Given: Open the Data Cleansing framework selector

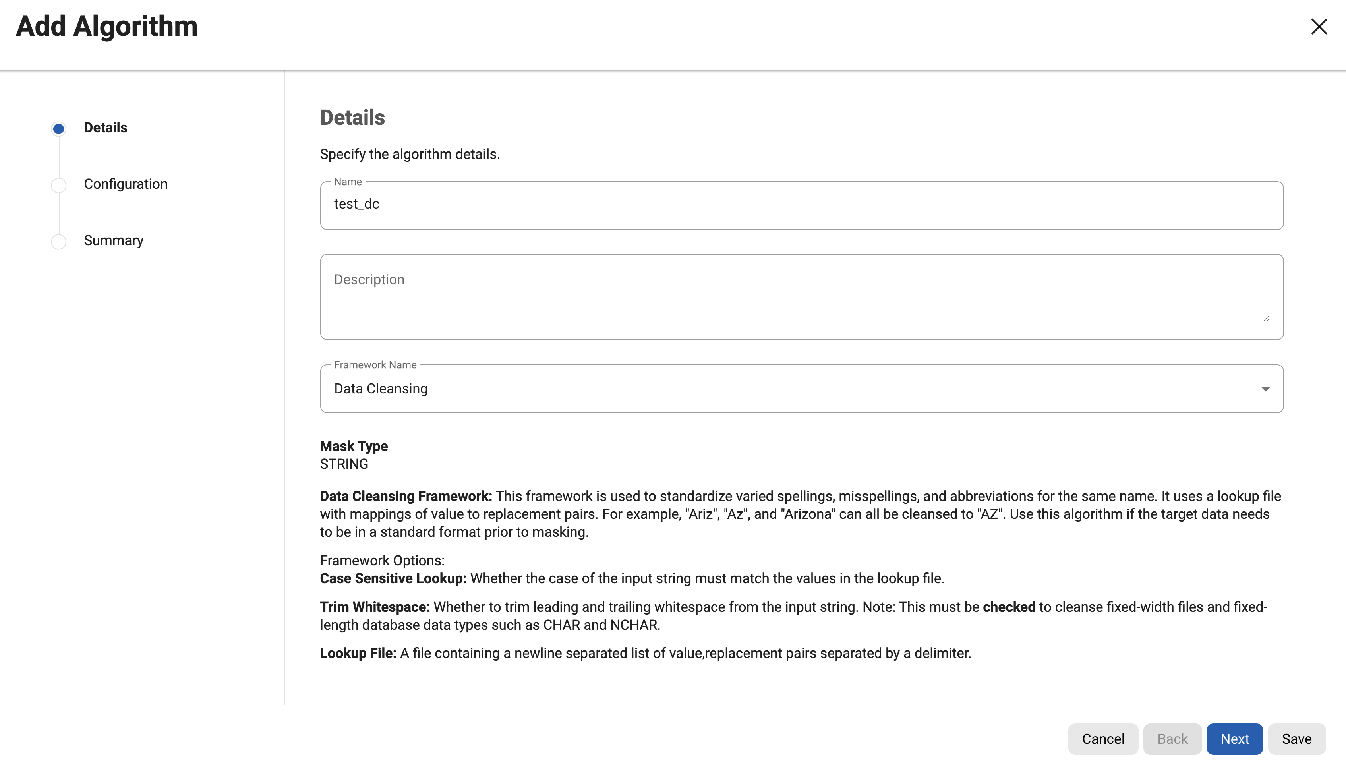Looking at the screenshot, I should (801, 389).
